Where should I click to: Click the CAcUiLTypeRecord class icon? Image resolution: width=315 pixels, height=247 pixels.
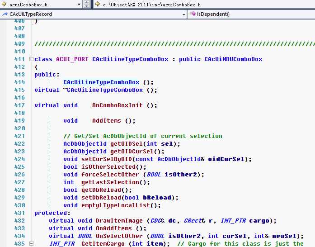tap(5, 14)
